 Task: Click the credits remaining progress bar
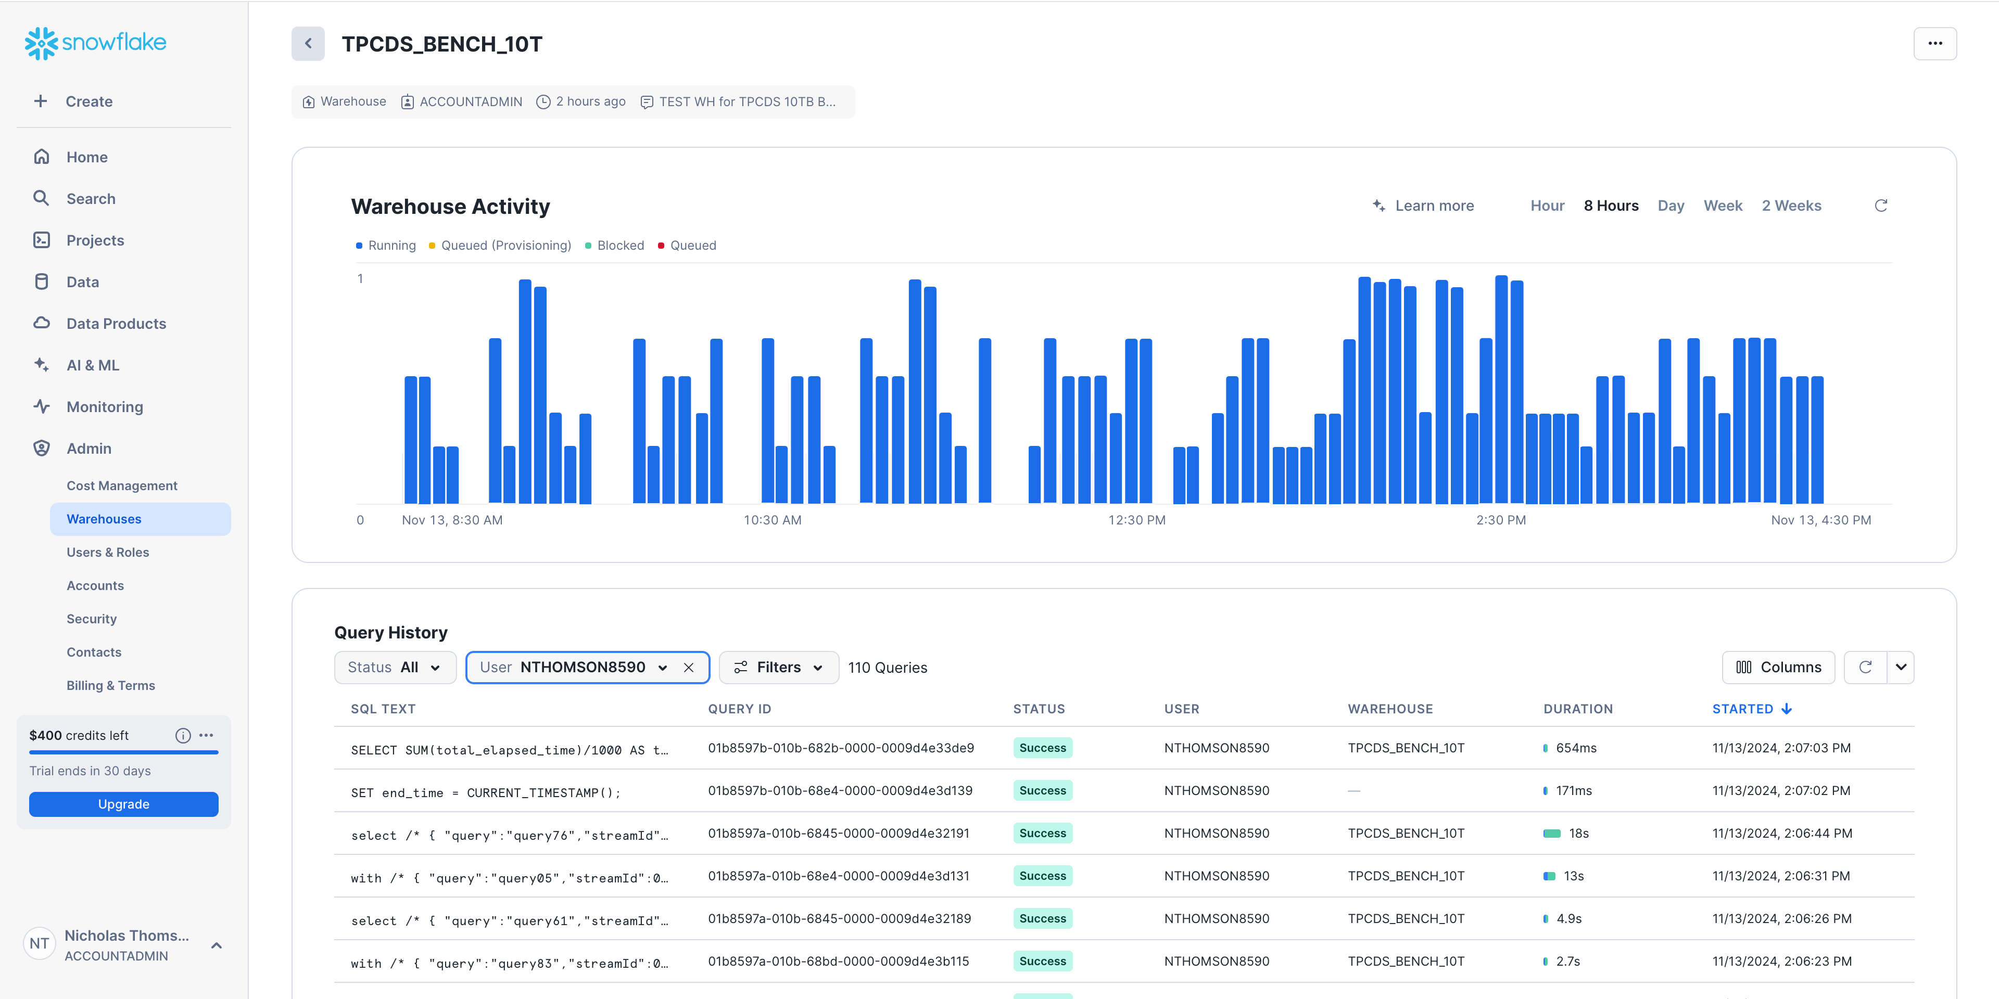point(123,752)
